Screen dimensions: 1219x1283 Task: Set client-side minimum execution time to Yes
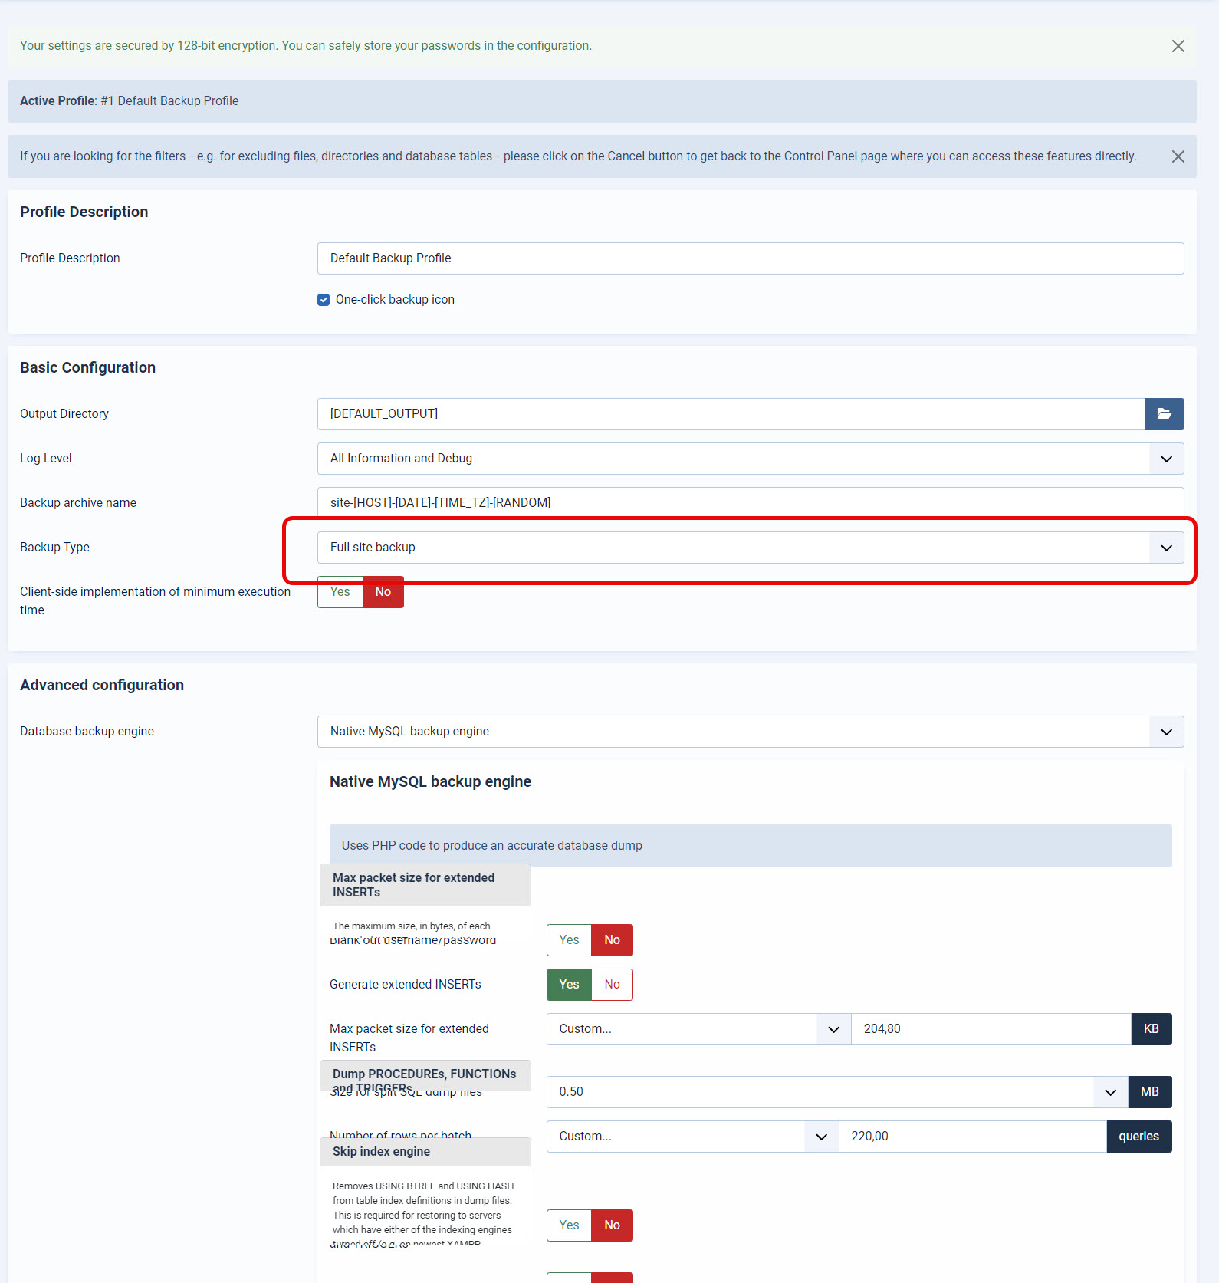pos(340,592)
